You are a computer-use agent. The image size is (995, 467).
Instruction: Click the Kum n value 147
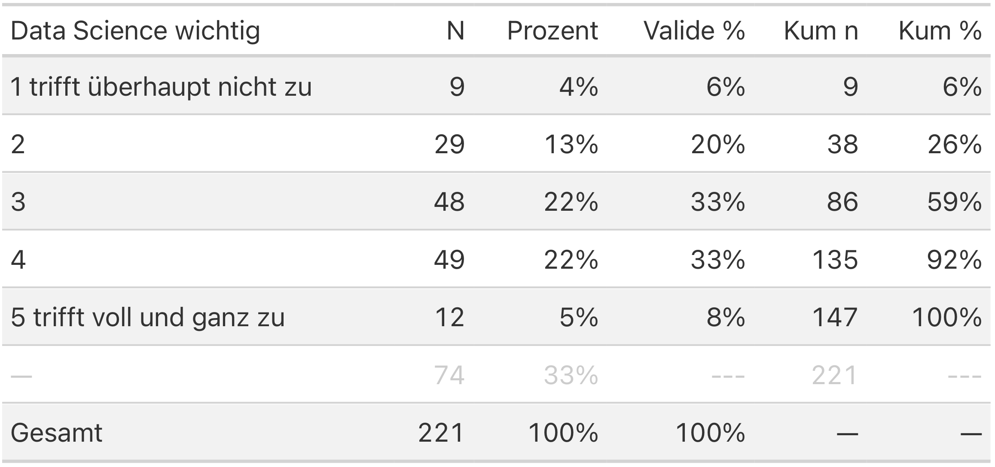[x=835, y=318]
